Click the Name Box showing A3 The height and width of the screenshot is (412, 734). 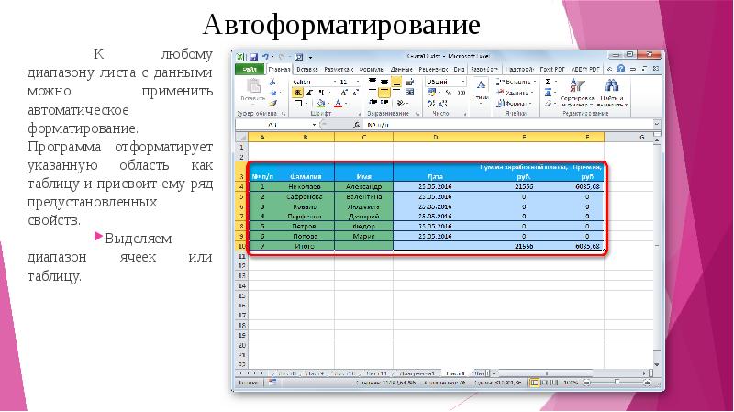[272, 123]
